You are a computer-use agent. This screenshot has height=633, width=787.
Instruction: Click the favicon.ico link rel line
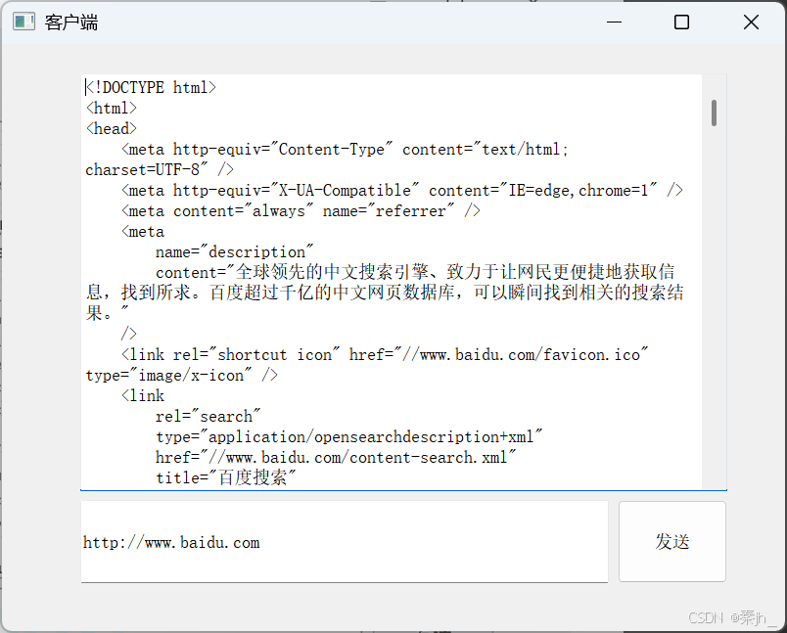pos(385,355)
